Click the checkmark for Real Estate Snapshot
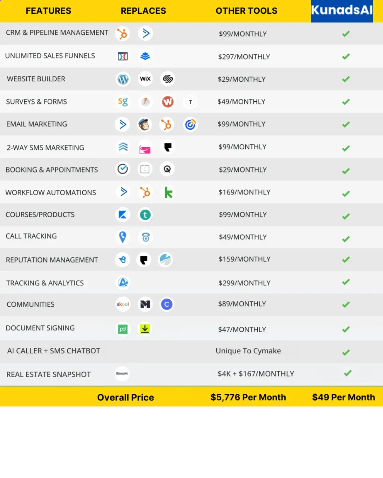383x478 pixels. pos(348,373)
